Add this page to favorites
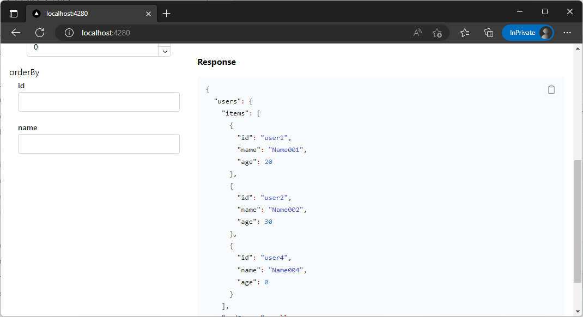The height and width of the screenshot is (317, 583). (x=437, y=33)
